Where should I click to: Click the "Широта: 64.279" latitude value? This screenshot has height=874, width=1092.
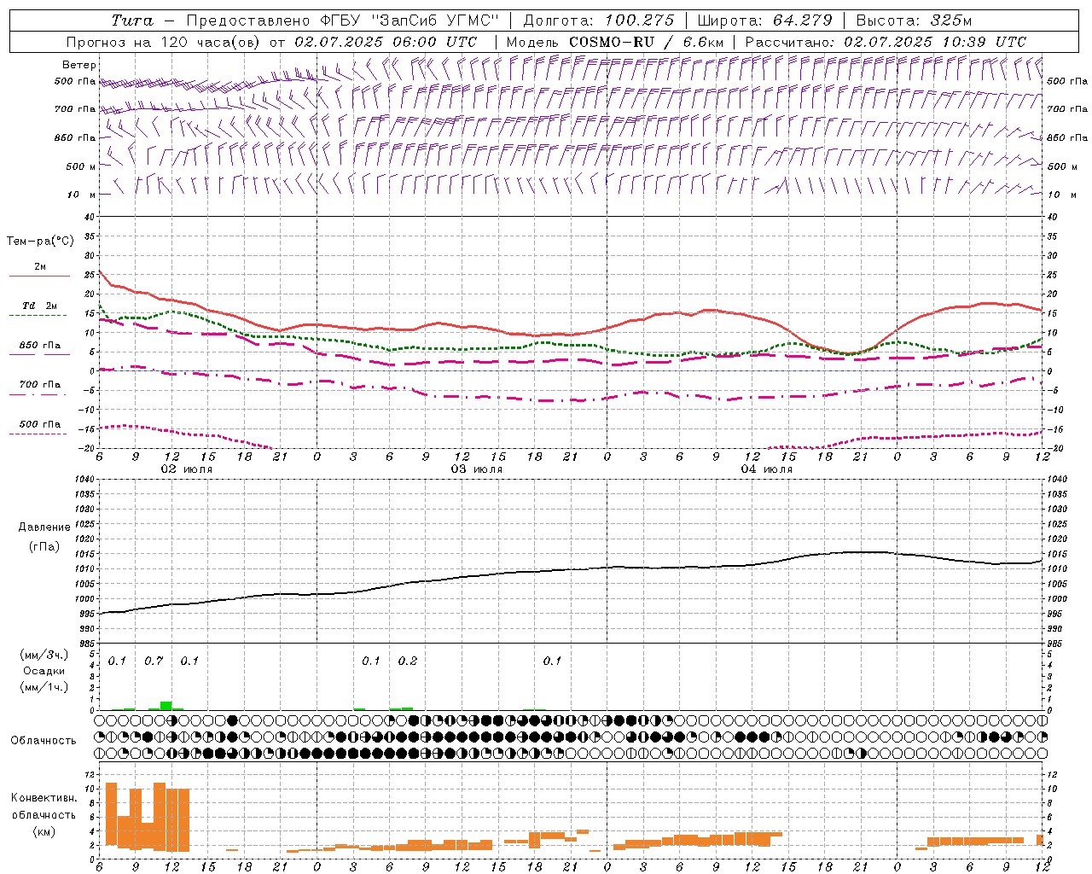[x=764, y=20]
